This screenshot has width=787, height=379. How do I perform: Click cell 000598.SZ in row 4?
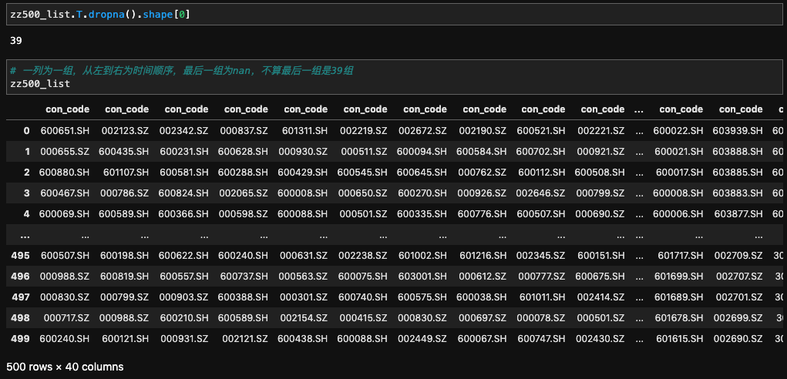click(244, 213)
